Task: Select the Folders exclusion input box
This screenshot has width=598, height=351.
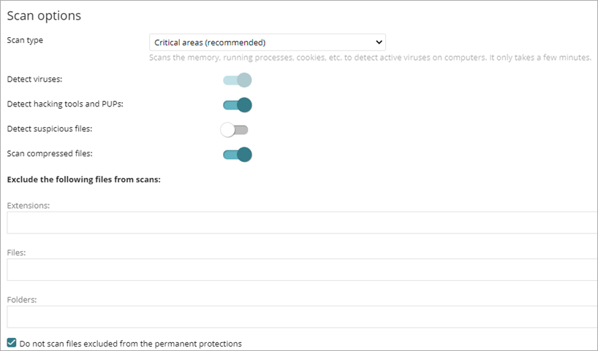Action: click(302, 317)
